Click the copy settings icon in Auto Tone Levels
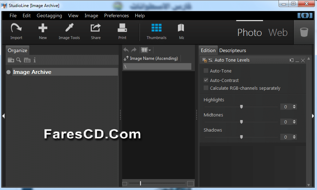The width and height of the screenshot is (317, 190). (205, 60)
